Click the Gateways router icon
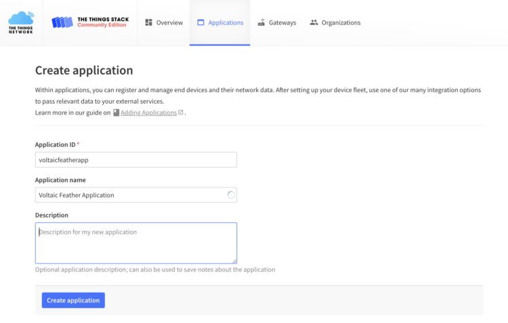Image resolution: width=508 pixels, height=323 pixels. click(x=261, y=22)
